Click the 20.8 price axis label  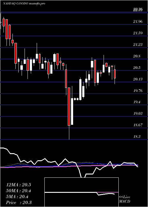click(x=137, y=56)
